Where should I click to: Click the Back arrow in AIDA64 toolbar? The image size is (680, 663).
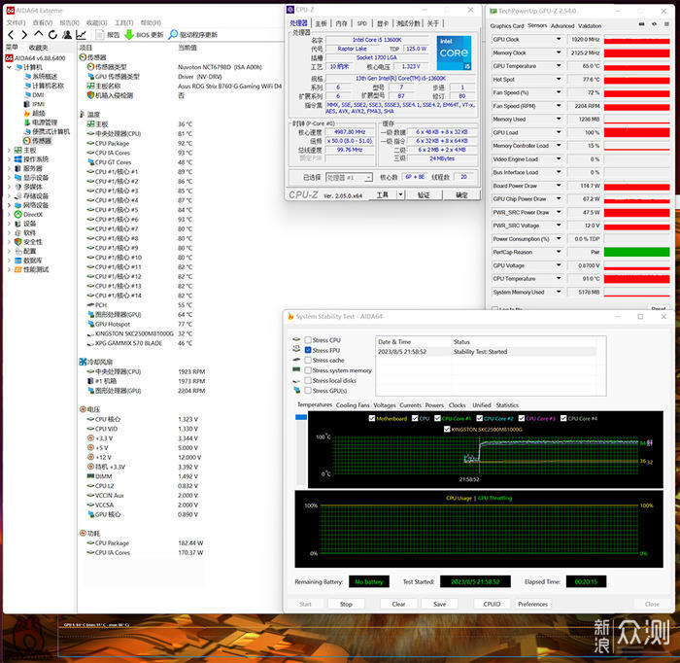pos(11,35)
